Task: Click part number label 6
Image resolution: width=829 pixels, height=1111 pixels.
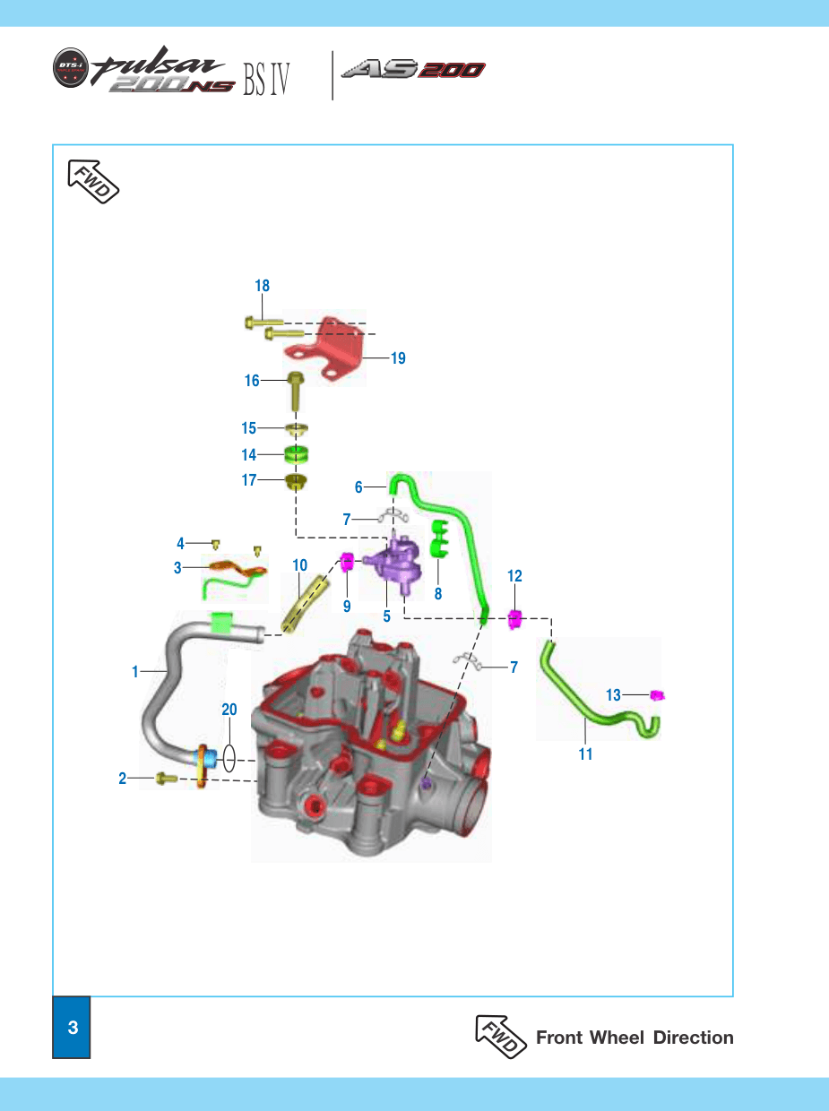Action: pos(358,487)
